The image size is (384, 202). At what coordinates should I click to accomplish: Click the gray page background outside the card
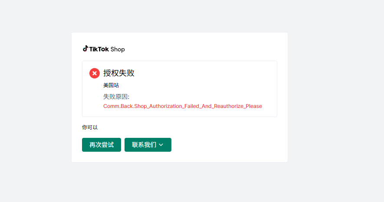pos(335,98)
